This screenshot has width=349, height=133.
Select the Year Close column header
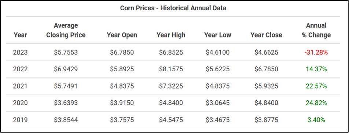(x=266, y=35)
